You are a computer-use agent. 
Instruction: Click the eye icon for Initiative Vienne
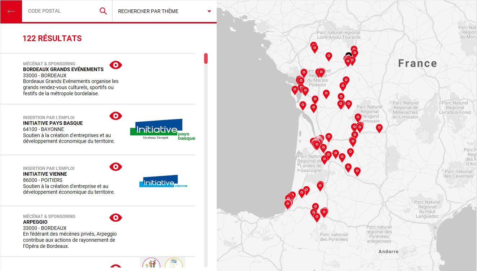click(x=116, y=167)
